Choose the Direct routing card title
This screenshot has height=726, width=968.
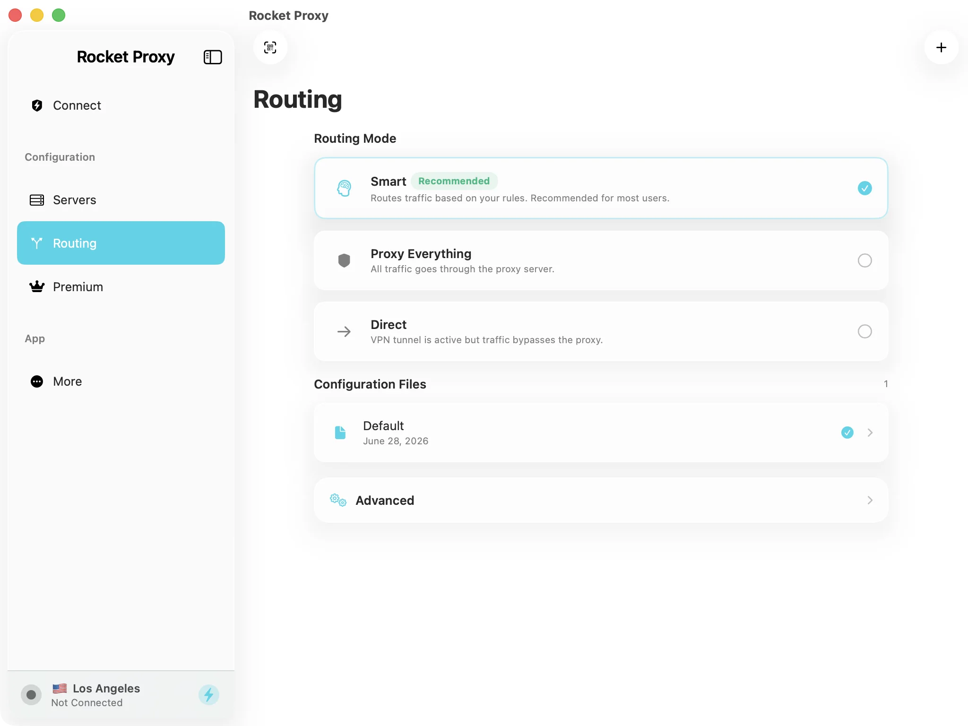(389, 325)
